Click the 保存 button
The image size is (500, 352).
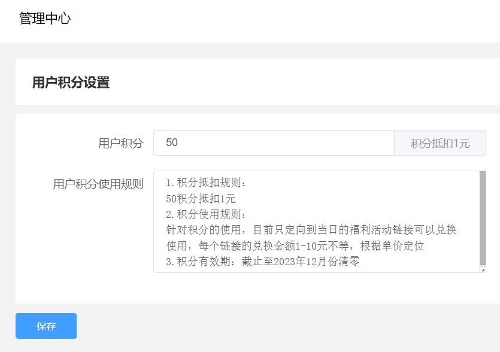[46, 326]
